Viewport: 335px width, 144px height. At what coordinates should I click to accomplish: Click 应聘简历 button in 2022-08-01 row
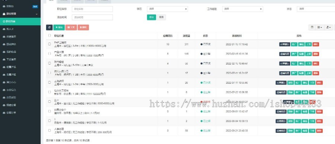point(281,111)
